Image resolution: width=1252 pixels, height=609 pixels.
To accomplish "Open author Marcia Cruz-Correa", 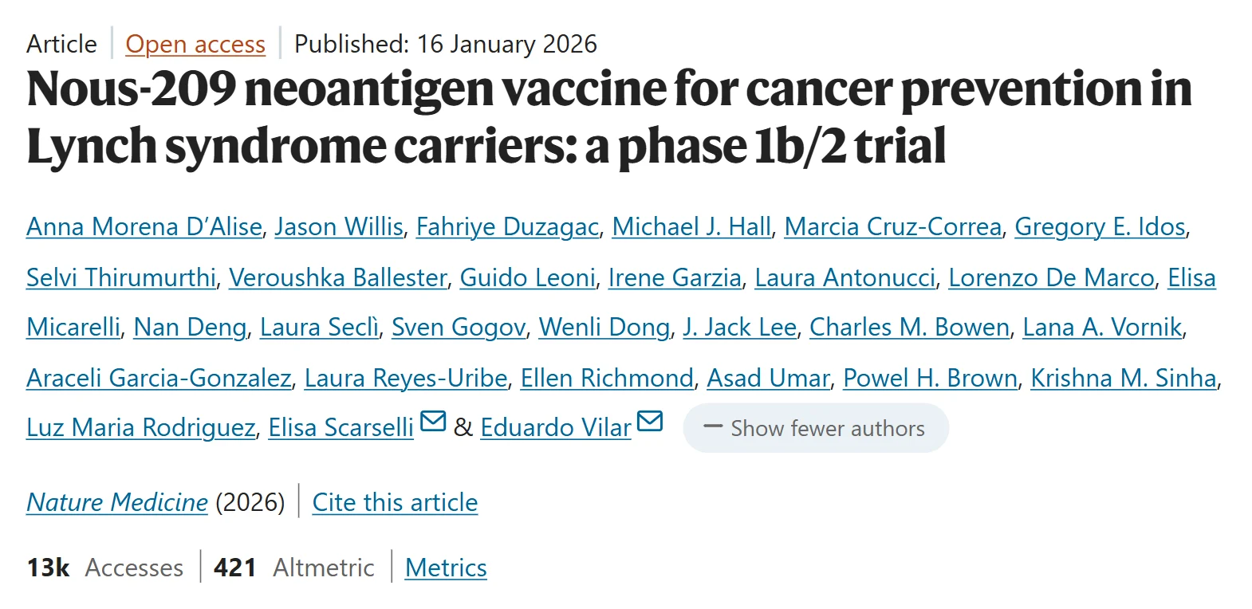I will [x=892, y=226].
